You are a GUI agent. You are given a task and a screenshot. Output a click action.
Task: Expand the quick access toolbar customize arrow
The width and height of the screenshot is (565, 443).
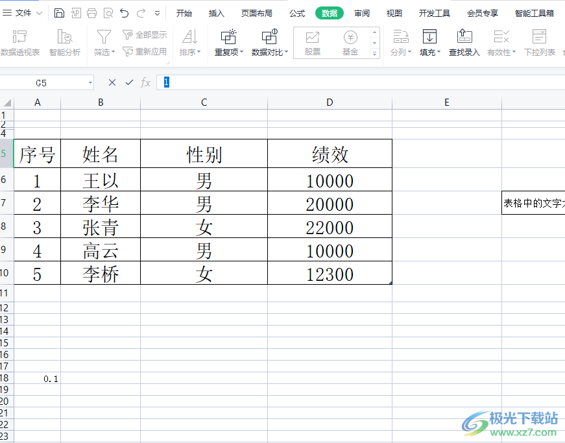tap(157, 14)
